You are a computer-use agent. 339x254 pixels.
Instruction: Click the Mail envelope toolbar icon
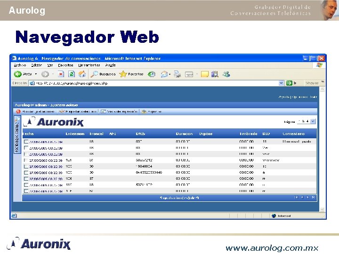pyautogui.click(x=164, y=74)
